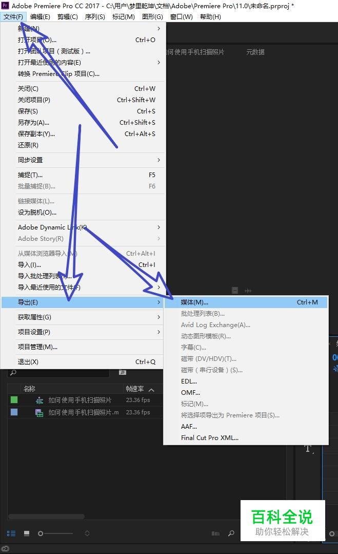Click the drag-audio-only waveform icon
The image size is (338, 554).
pyautogui.click(x=248, y=291)
